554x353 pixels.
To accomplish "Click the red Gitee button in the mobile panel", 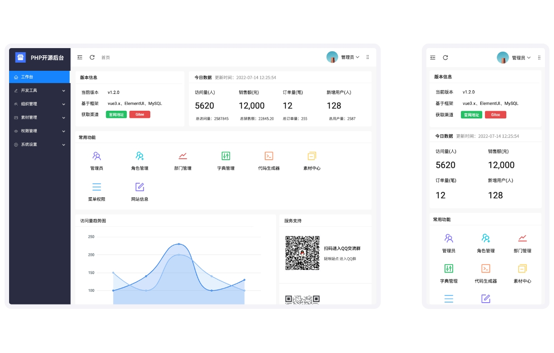I will [495, 115].
